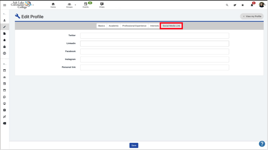Go to Home in the top navigation
Image resolution: width=268 pixels, height=150 pixels.
point(53,5)
